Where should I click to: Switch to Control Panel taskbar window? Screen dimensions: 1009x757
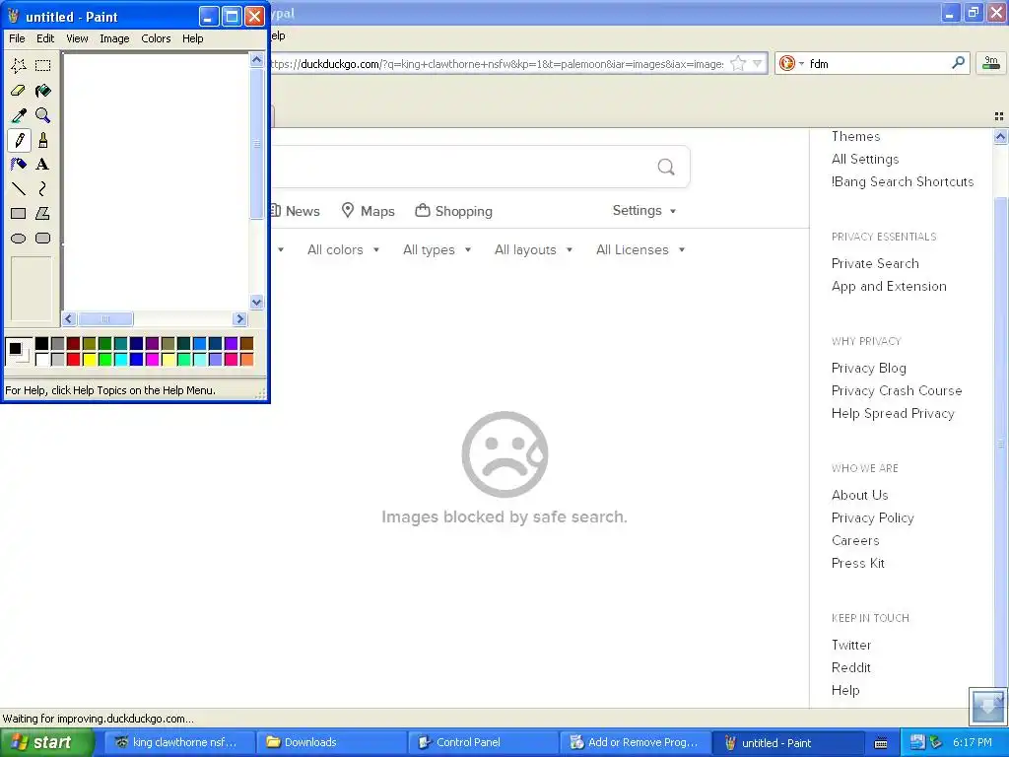[483, 743]
